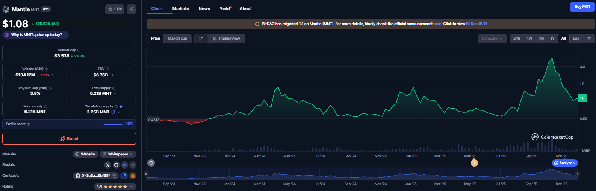Add Mantle to watchlist via star button
The image size is (596, 191).
[115, 9]
